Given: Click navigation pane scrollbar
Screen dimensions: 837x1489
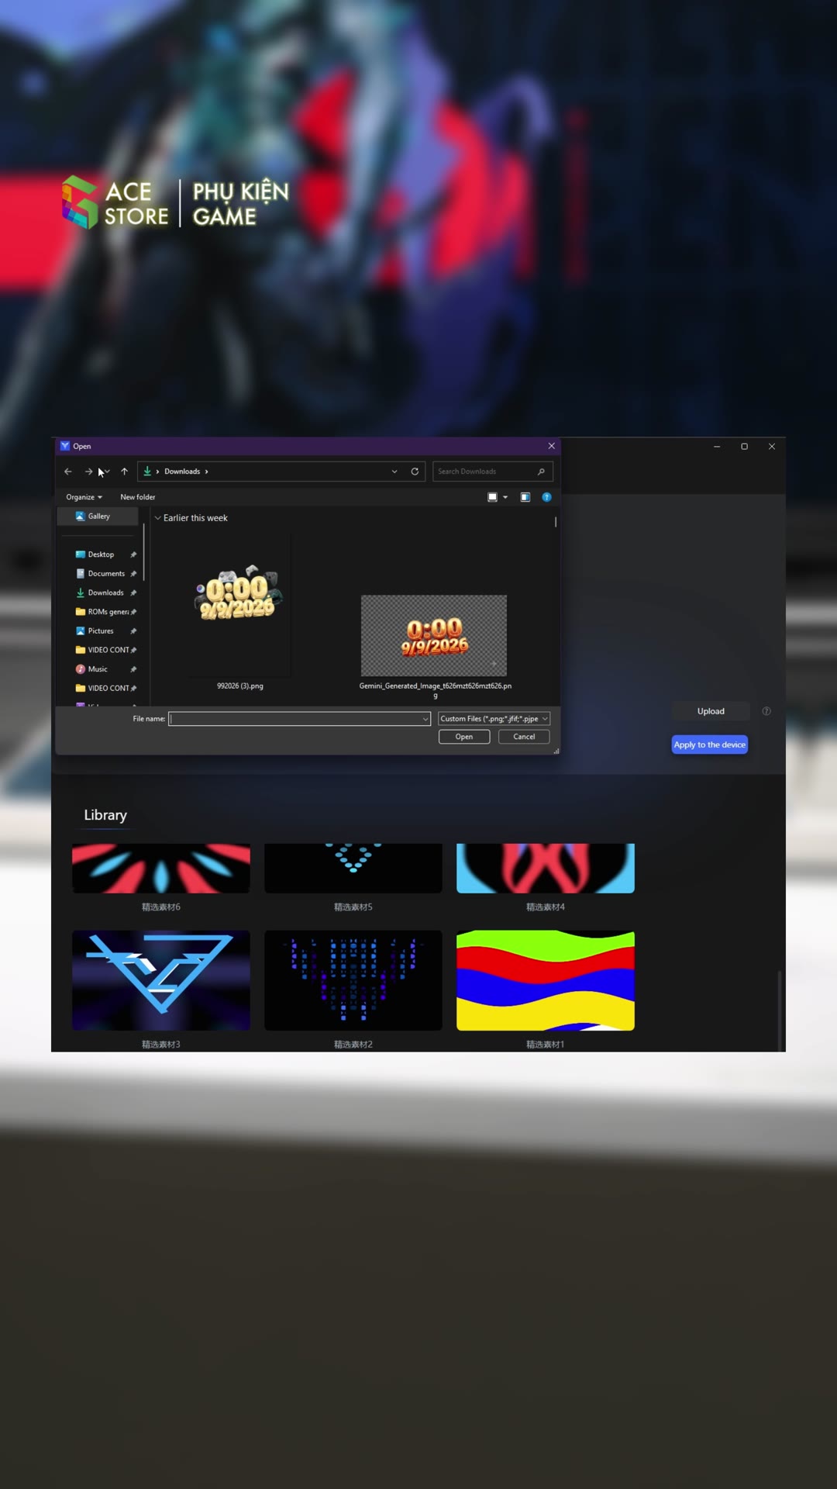Looking at the screenshot, I should pyautogui.click(x=144, y=552).
